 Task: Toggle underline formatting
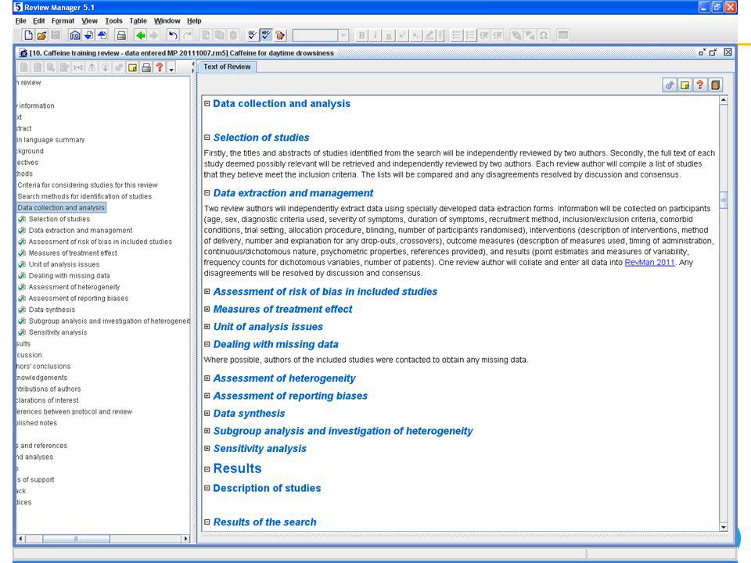pyautogui.click(x=389, y=35)
